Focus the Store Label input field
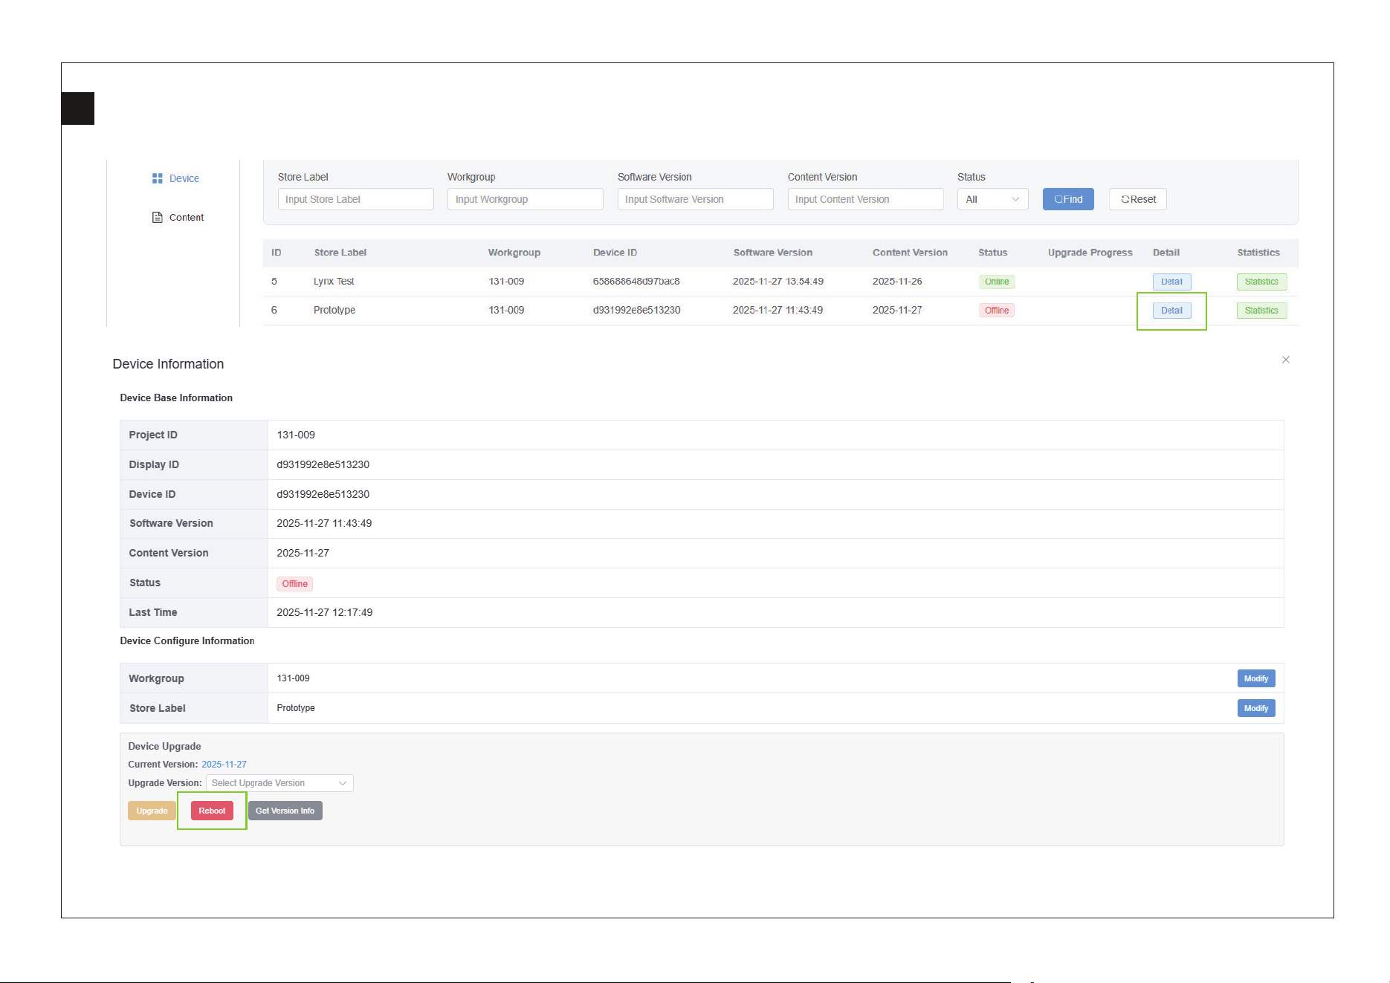1390x983 pixels. click(355, 199)
